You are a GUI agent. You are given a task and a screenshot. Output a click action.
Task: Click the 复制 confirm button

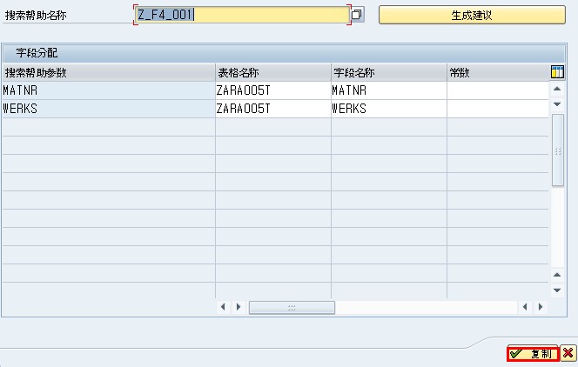[533, 354]
